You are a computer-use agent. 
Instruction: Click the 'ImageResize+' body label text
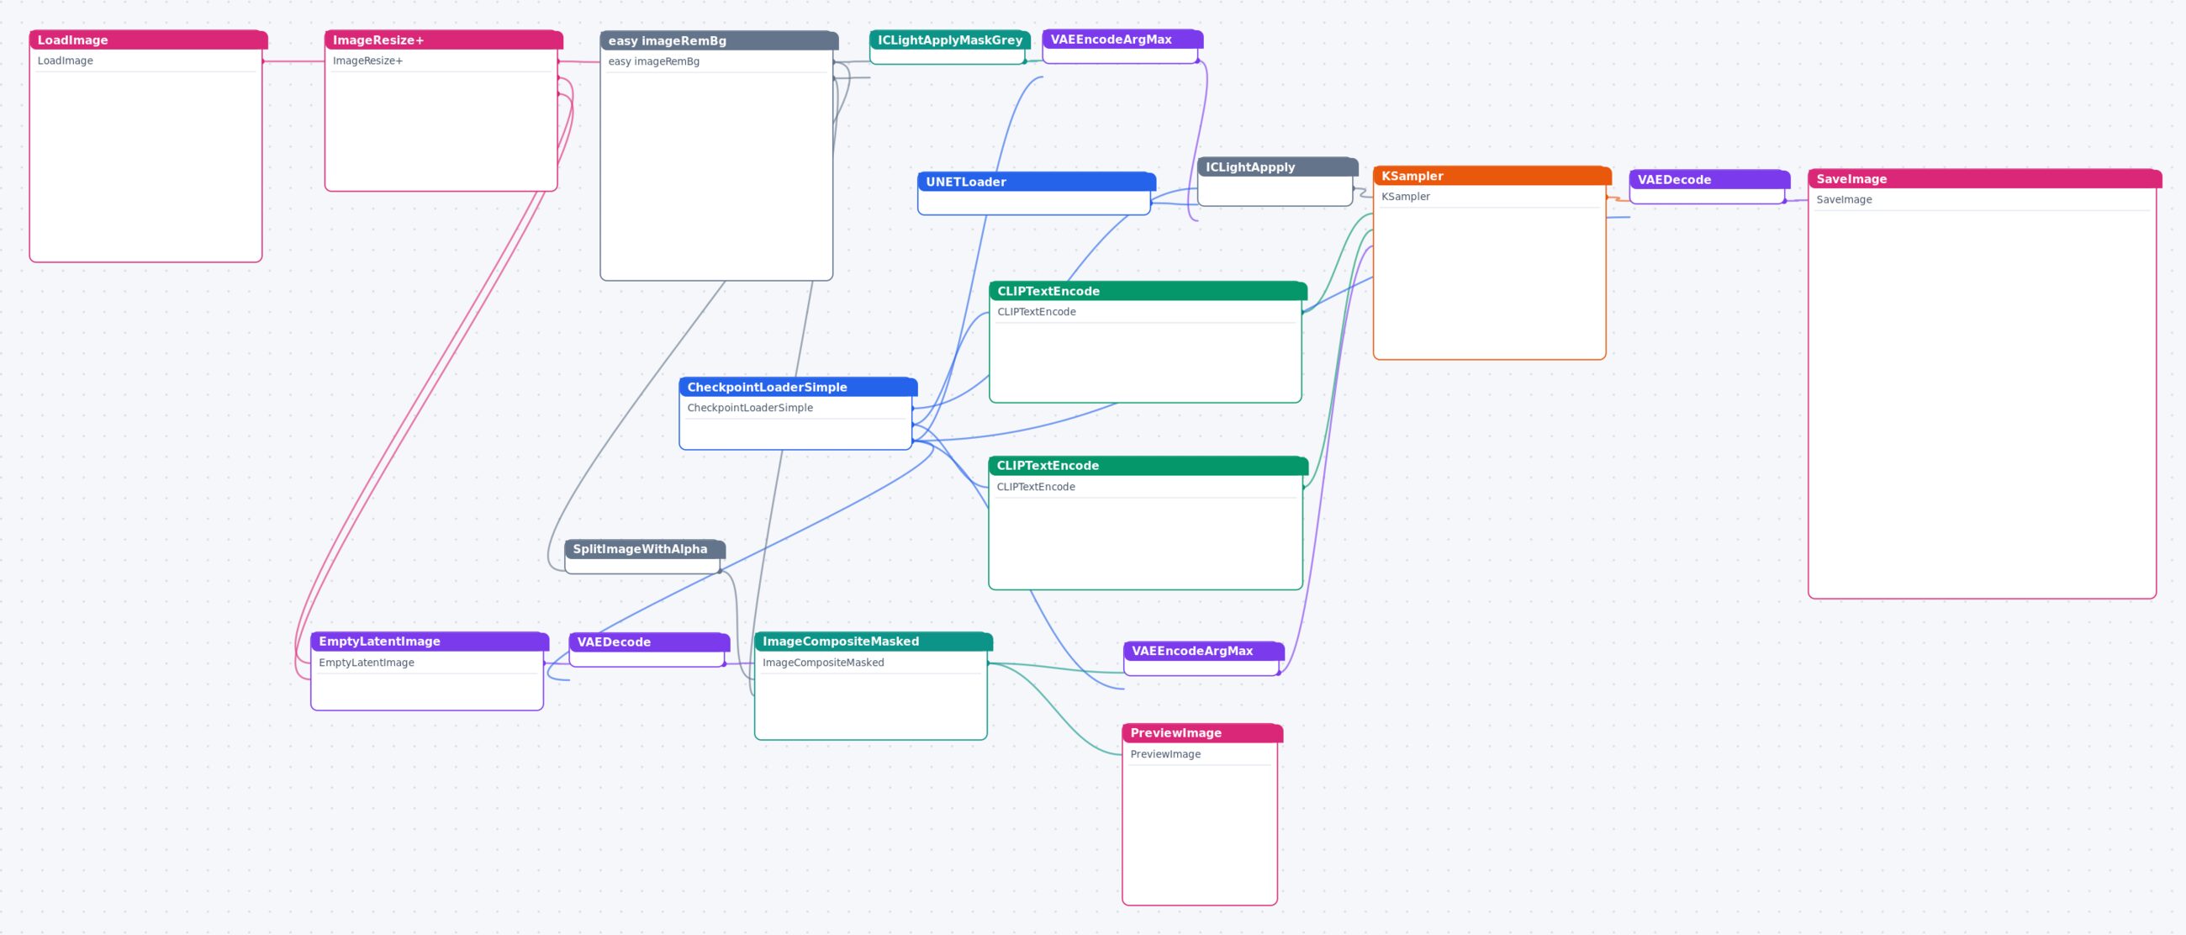(x=367, y=61)
